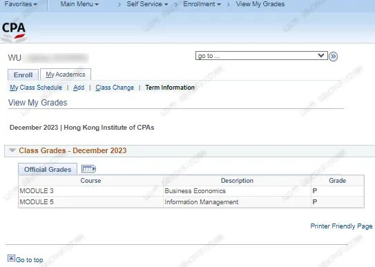This screenshot has height=267, width=375.
Task: Switch to the My Academics tab
Action: pos(66,75)
